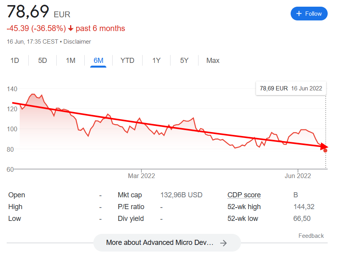Click the Mar 2022 axis label

141,176
